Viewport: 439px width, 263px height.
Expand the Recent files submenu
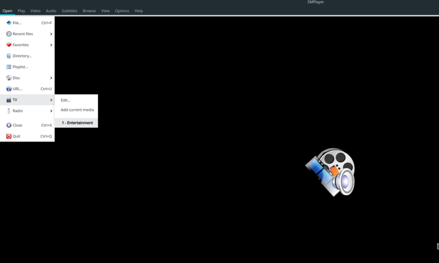click(51, 33)
